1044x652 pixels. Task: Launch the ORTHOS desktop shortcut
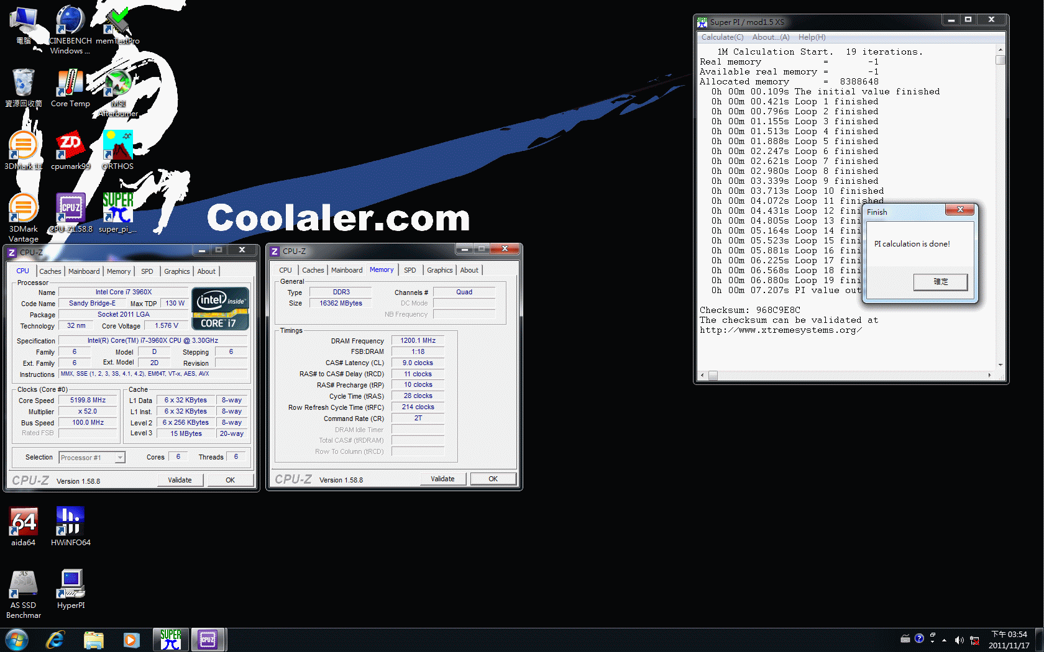coord(117,150)
